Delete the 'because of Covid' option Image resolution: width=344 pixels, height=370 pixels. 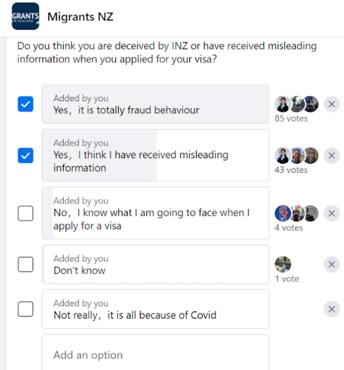pyautogui.click(x=331, y=309)
